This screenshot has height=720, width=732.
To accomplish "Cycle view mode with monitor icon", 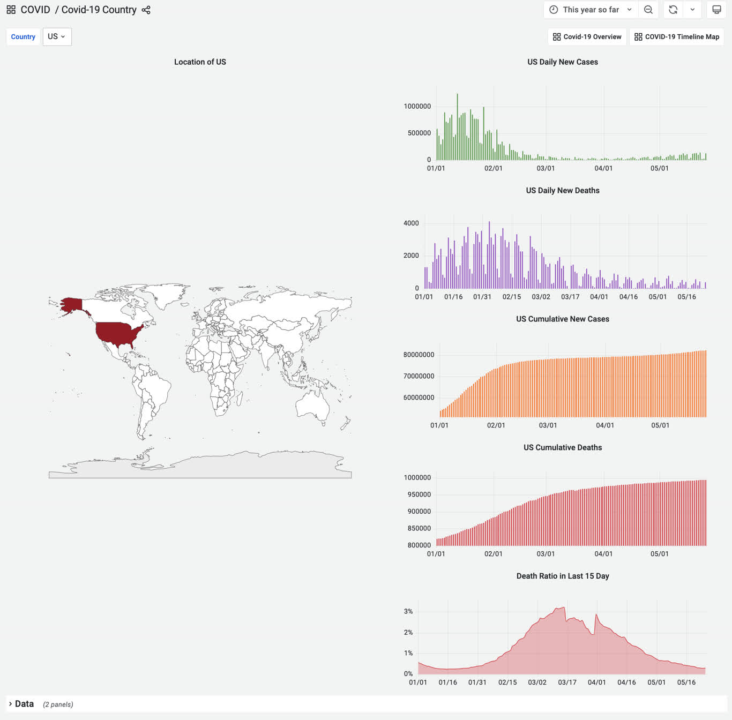I will coord(716,10).
